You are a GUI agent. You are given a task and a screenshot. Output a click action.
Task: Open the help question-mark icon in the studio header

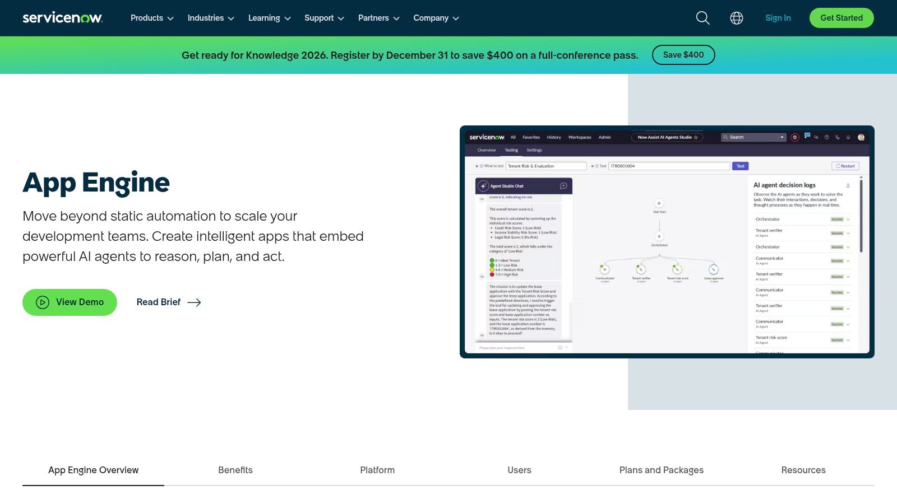pos(827,138)
